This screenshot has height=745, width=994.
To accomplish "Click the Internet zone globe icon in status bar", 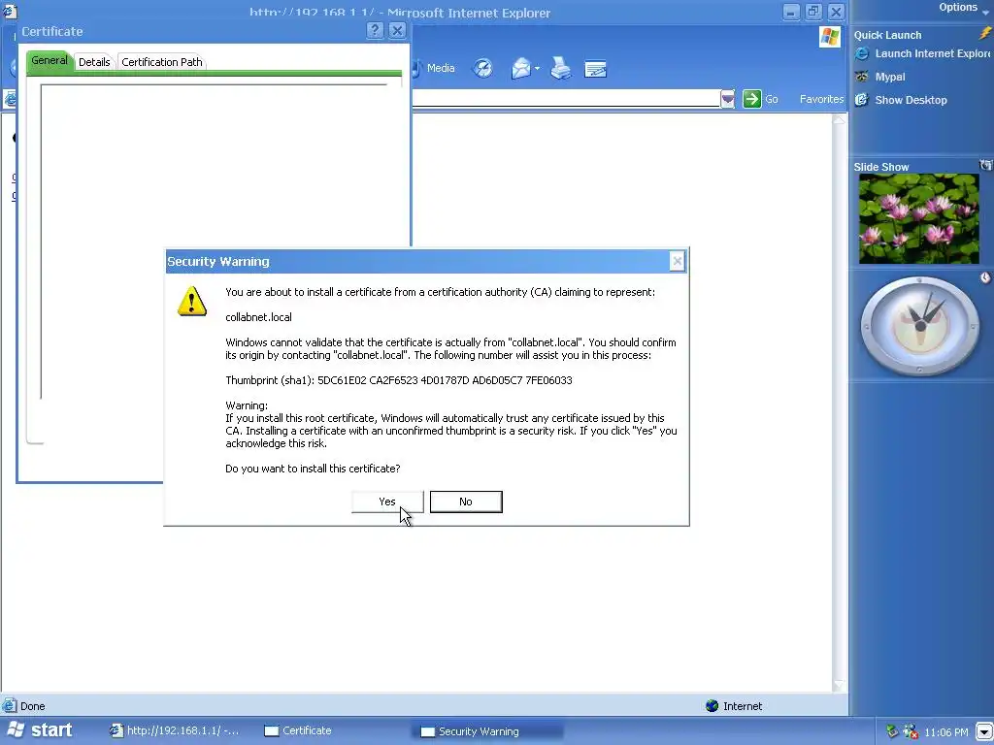I will pyautogui.click(x=712, y=706).
